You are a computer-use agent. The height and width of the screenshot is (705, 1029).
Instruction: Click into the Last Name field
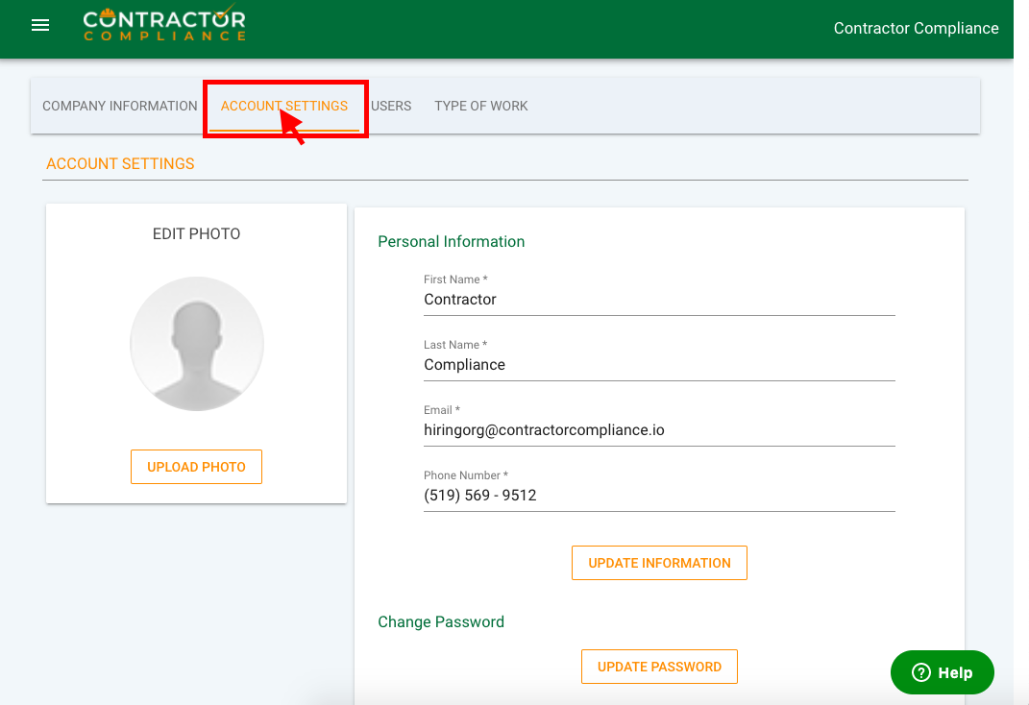(x=659, y=365)
